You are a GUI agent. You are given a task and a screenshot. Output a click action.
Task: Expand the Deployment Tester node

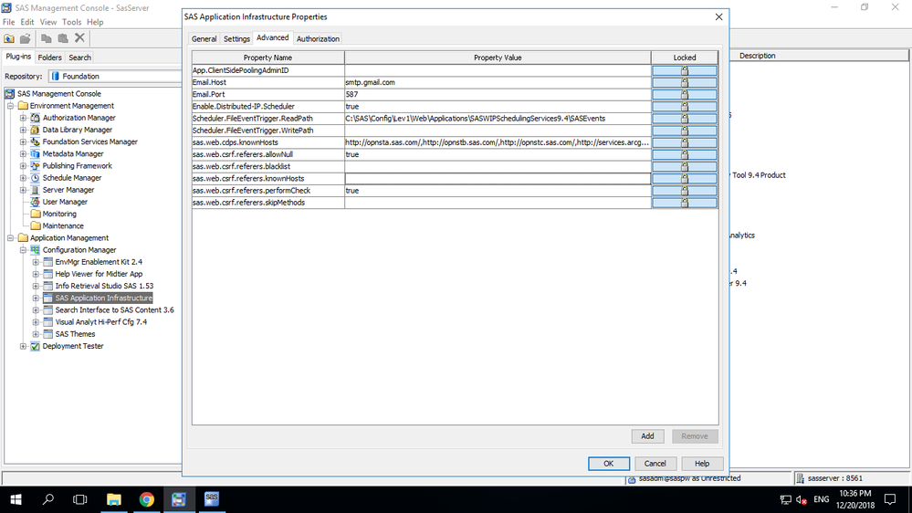point(23,346)
